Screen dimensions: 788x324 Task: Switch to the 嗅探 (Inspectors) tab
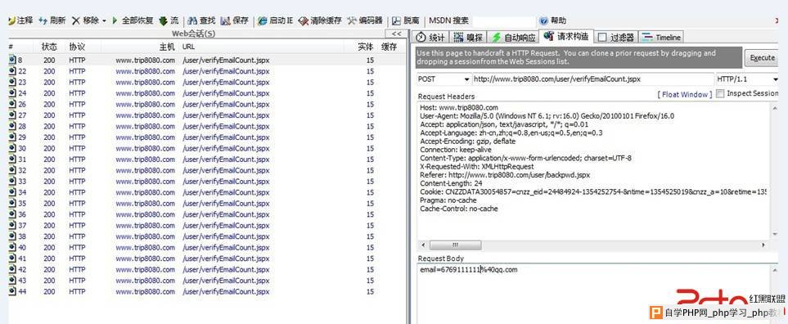pos(468,37)
